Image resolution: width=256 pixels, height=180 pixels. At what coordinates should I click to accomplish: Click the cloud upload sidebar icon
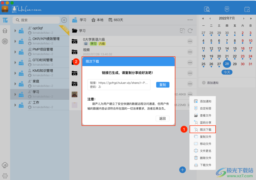(5, 165)
